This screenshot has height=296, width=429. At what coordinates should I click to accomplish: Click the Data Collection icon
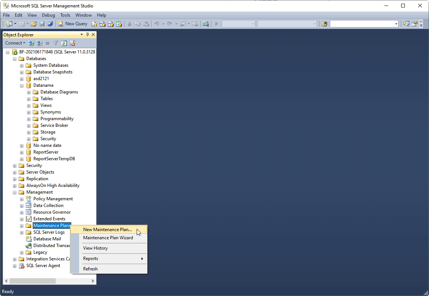[x=29, y=205]
